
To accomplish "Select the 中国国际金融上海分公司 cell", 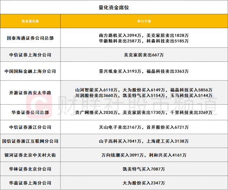I will [30, 71].
